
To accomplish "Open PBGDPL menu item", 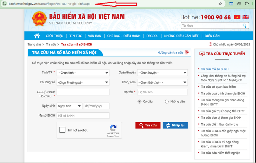I will tap(152, 36).
